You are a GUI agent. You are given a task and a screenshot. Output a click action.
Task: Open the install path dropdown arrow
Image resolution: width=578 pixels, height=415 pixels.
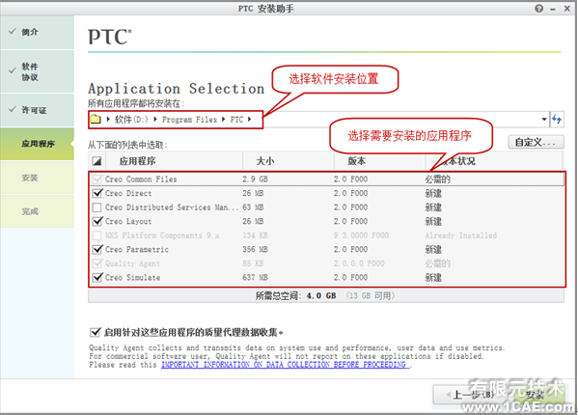pos(543,119)
